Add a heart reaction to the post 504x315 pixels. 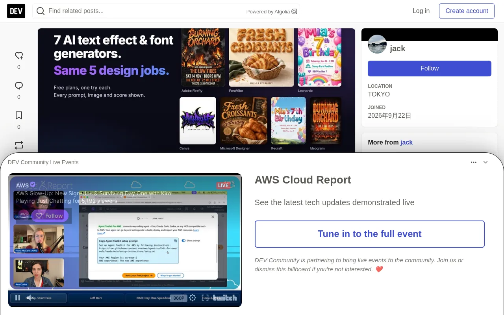coord(19,56)
